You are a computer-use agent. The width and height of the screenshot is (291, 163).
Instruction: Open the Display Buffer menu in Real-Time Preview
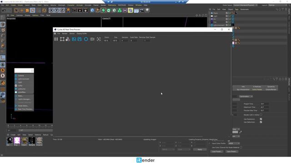(82, 34)
